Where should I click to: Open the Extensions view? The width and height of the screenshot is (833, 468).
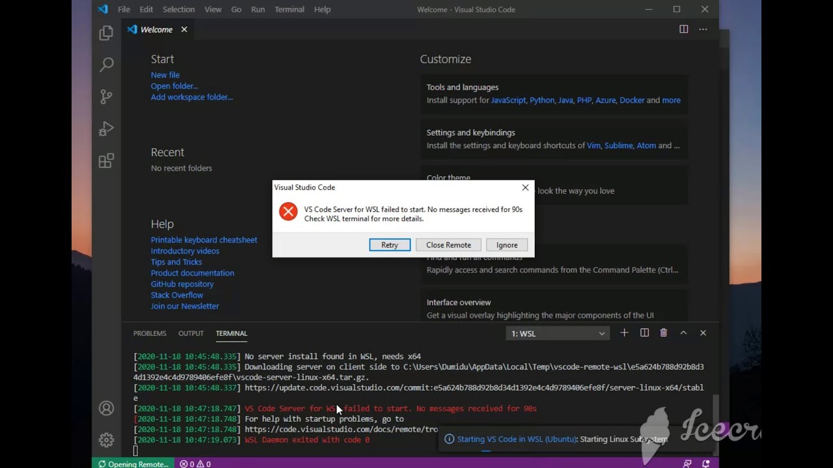[x=106, y=161]
